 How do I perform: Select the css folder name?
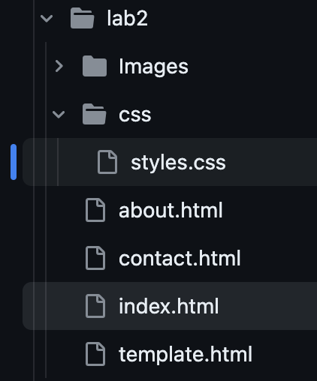point(135,115)
